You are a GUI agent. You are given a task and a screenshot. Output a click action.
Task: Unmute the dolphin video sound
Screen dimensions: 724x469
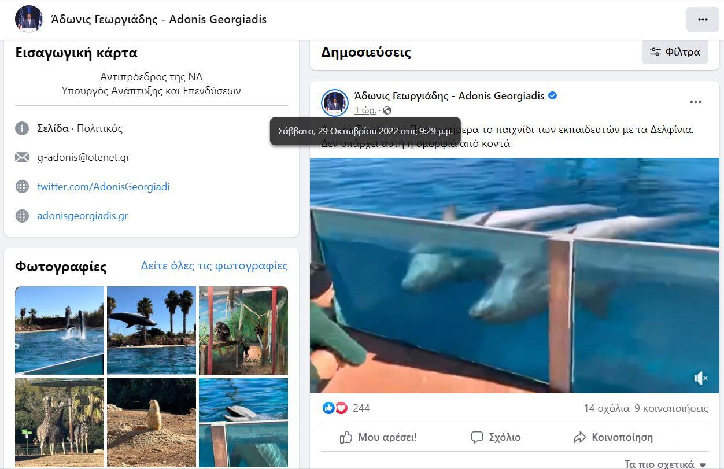[700, 378]
